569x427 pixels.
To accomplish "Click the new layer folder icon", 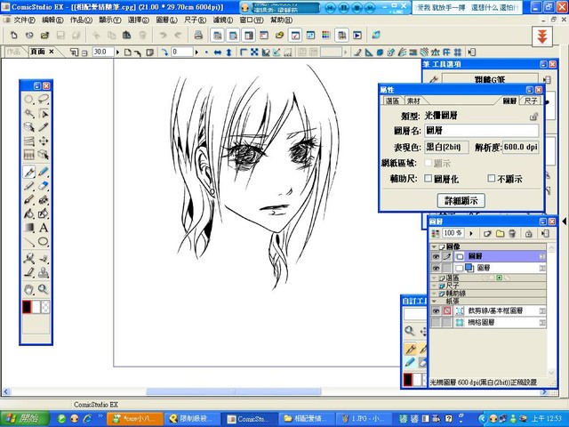I will point(500,233).
